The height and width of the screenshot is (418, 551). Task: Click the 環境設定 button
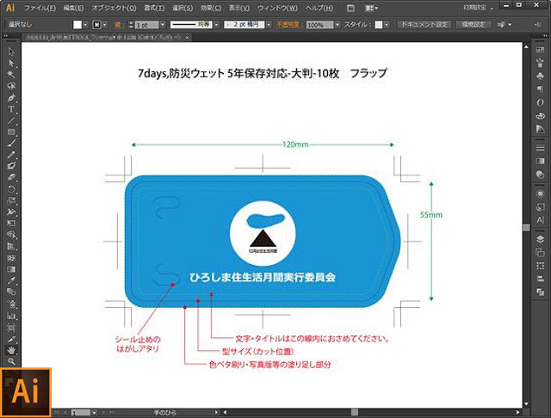[x=473, y=25]
